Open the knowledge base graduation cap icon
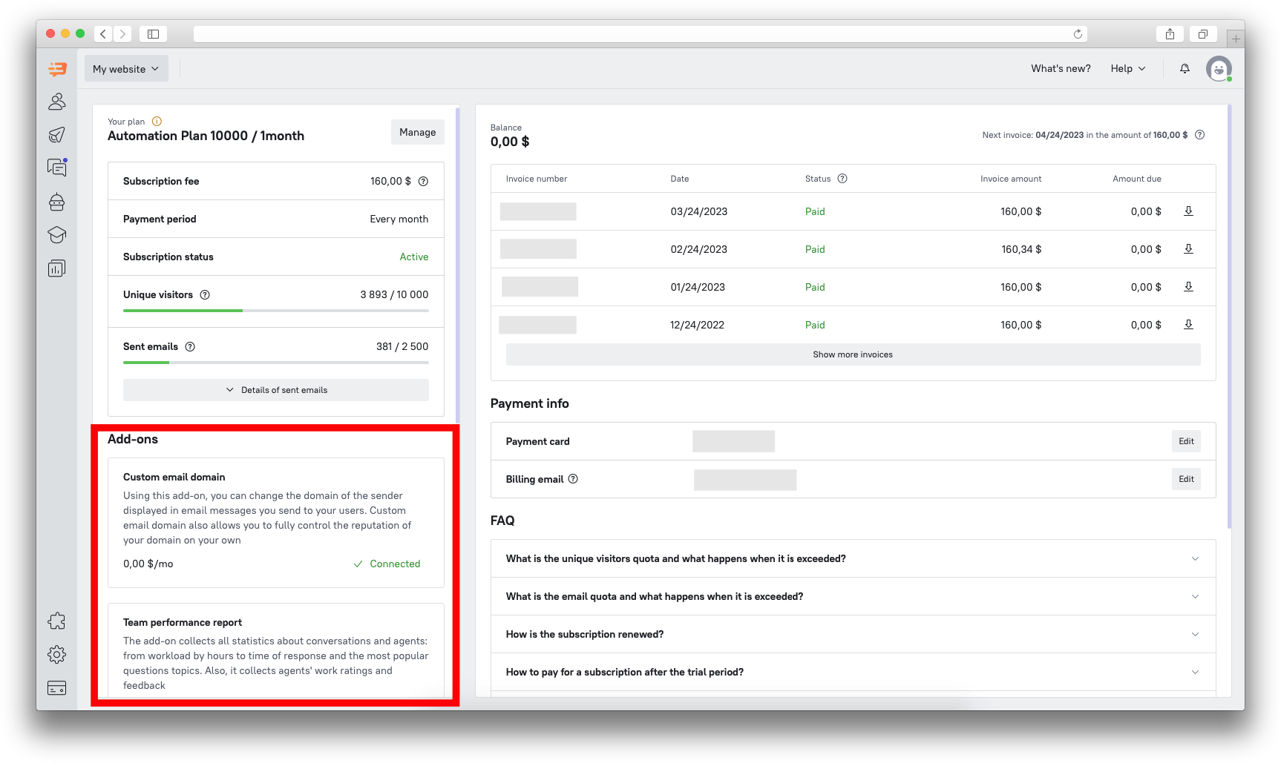This screenshot has width=1281, height=763. point(57,235)
